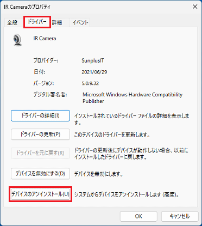Select the ドライバー tab
The image size is (202, 226).
click(x=37, y=22)
